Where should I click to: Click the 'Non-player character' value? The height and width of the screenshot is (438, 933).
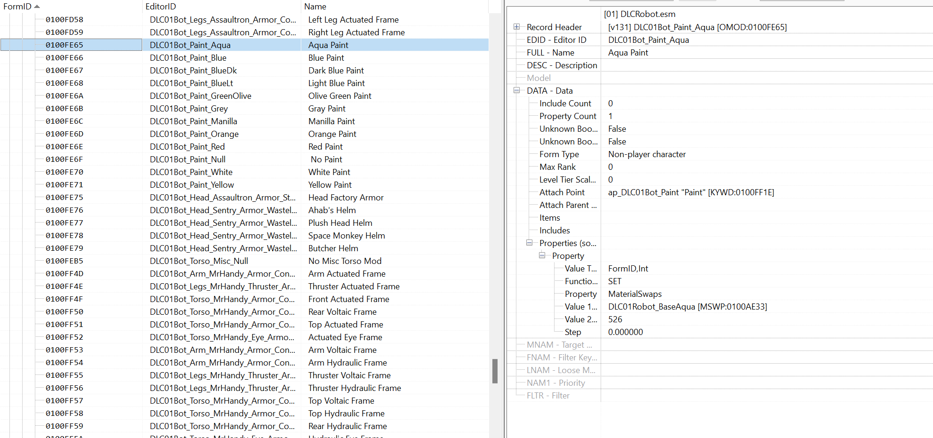(x=647, y=154)
